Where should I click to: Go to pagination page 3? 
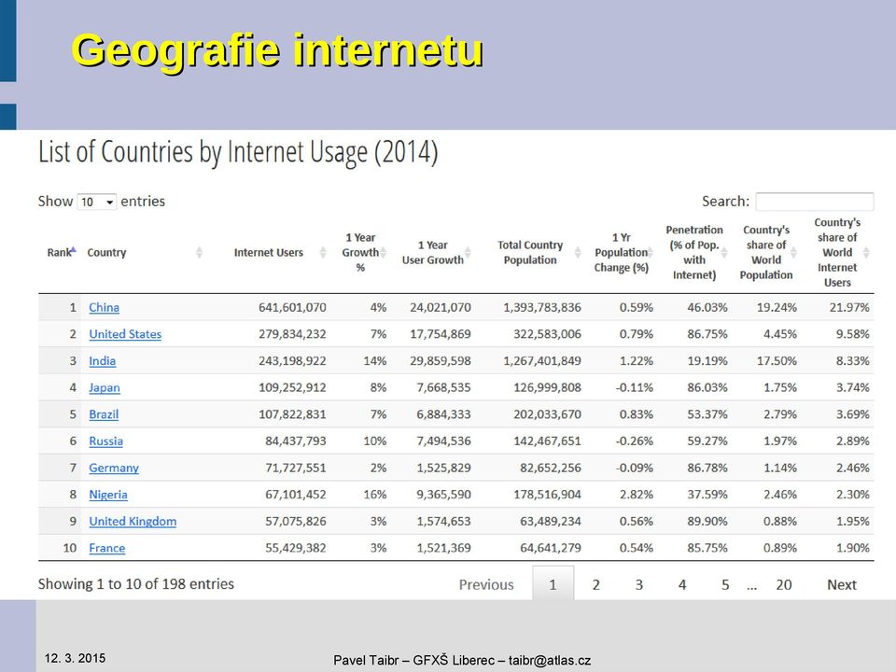click(x=638, y=584)
